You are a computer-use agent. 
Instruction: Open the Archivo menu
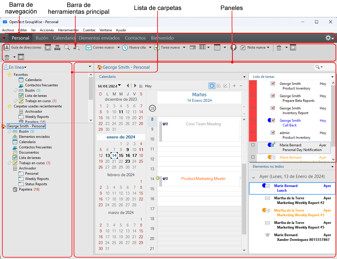coord(8,30)
